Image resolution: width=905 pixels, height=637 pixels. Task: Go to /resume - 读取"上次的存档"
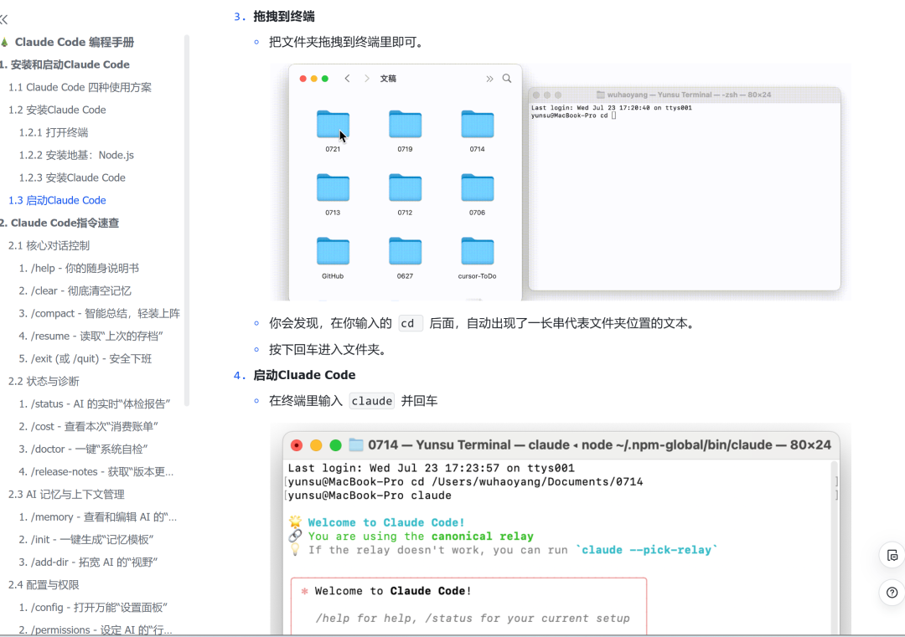91,336
